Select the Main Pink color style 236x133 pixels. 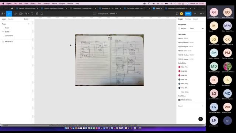[184, 67]
